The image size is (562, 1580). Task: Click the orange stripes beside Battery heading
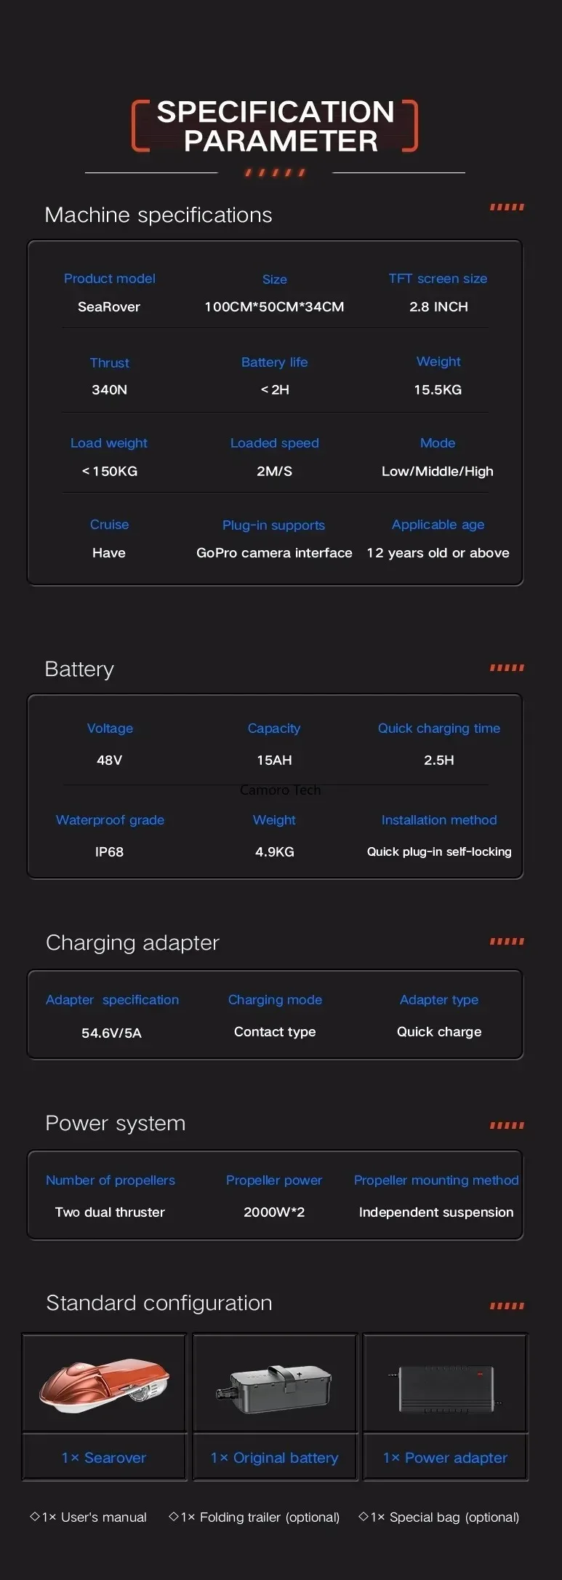point(507,667)
